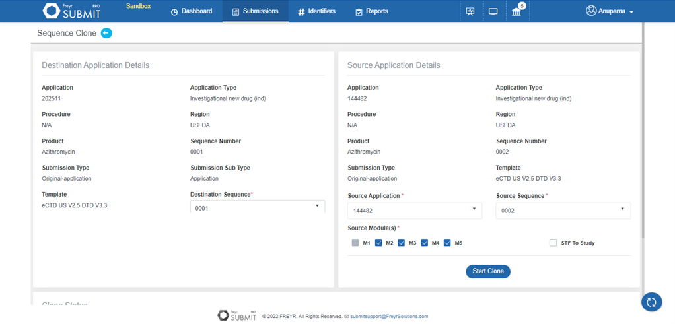Open the Source Sequence dropdown
Viewport: 675px width, 324px height.
coord(563,211)
